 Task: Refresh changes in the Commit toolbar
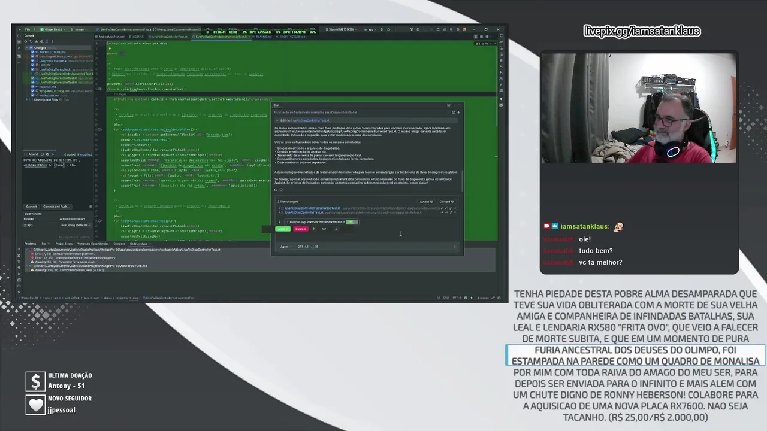pos(26,41)
